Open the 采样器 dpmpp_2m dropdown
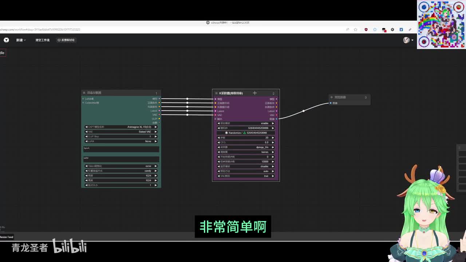The height and width of the screenshot is (262, 466). click(246, 147)
